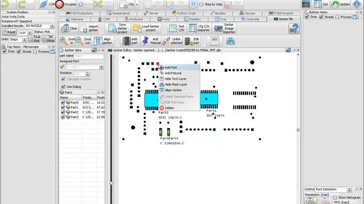The image size is (364, 204).
Task: Open the Nozzles tab
Action: (x=218, y=13)
